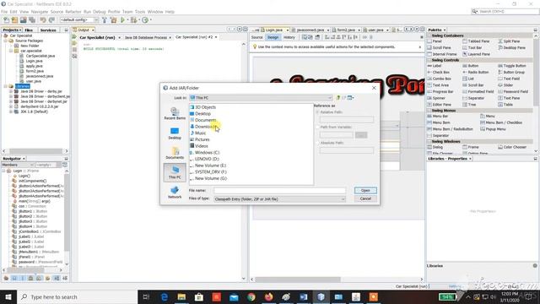The height and width of the screenshot is (304, 540).
Task: Click the Undo toolbar icon
Action: coord(43,20)
